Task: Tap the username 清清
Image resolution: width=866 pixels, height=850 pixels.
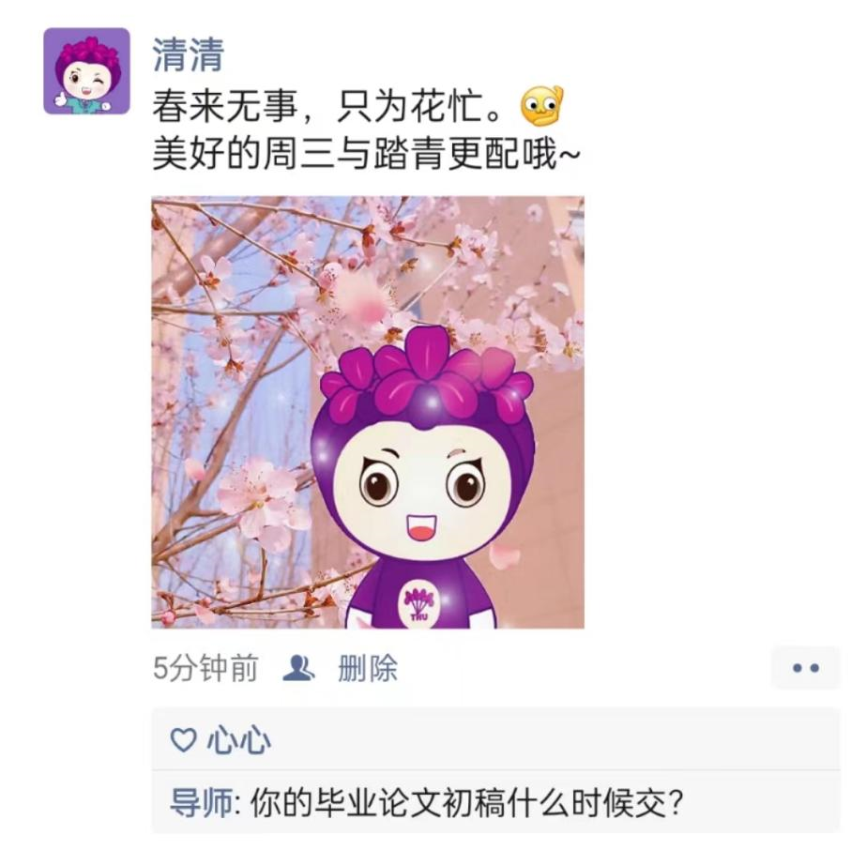Action: (x=189, y=55)
